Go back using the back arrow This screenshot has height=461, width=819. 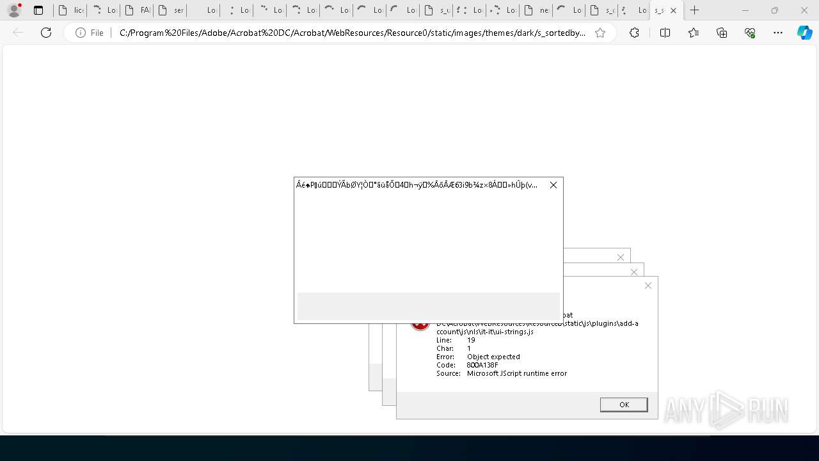point(18,33)
